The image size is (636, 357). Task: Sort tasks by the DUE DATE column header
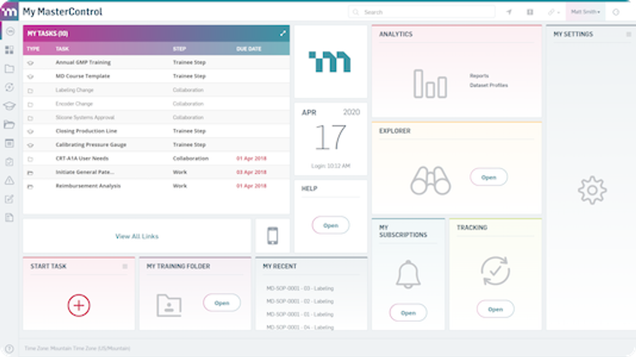pos(249,49)
